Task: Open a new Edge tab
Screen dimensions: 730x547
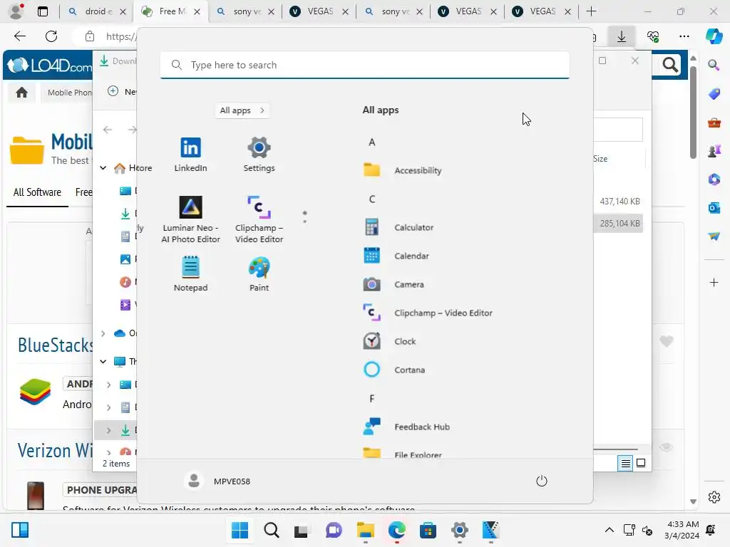Action: tap(591, 11)
